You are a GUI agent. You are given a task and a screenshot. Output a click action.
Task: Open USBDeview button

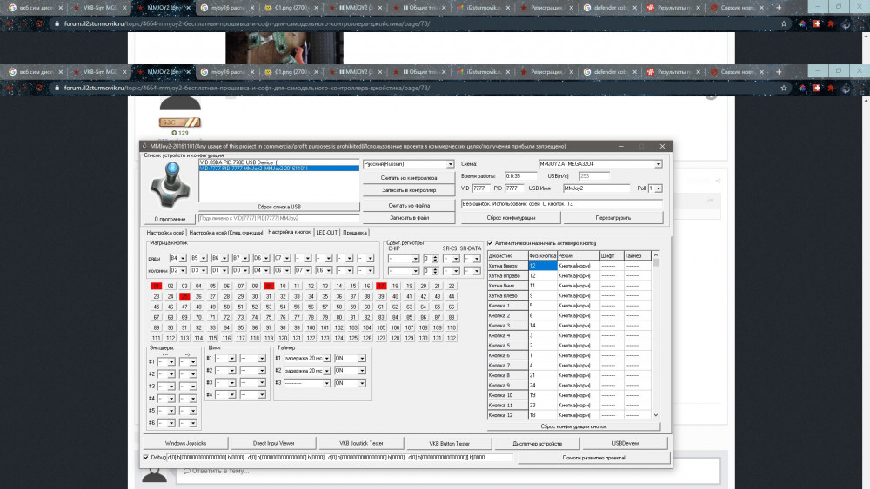(625, 443)
